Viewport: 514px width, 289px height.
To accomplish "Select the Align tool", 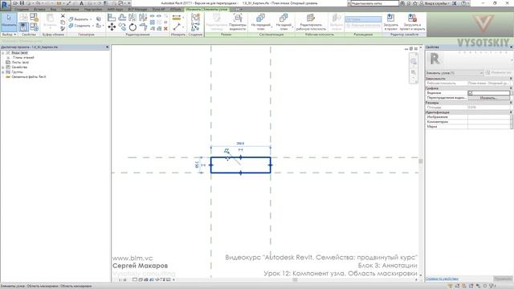I will point(112,18).
